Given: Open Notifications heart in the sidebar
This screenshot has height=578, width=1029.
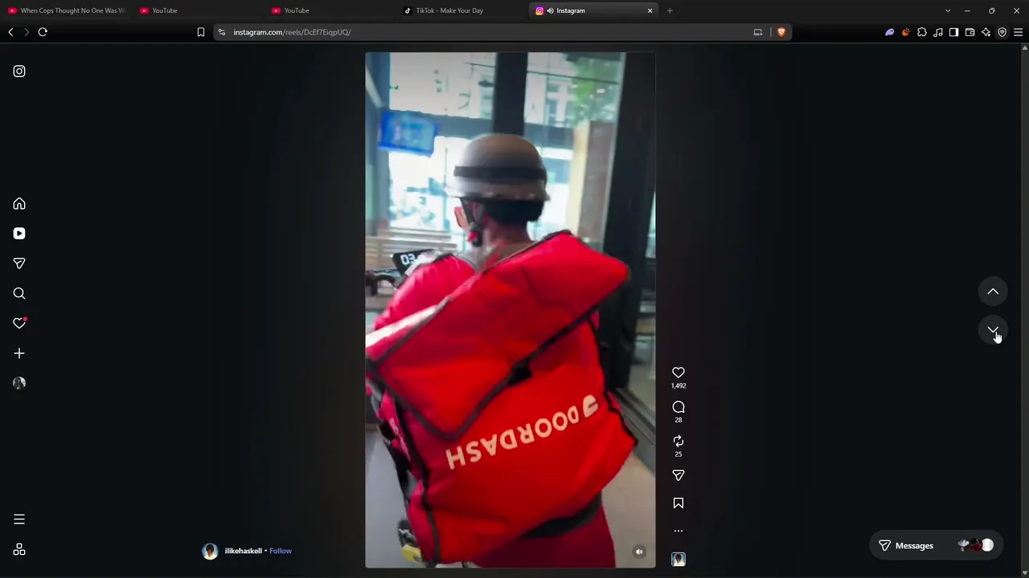Looking at the screenshot, I should pos(19,324).
